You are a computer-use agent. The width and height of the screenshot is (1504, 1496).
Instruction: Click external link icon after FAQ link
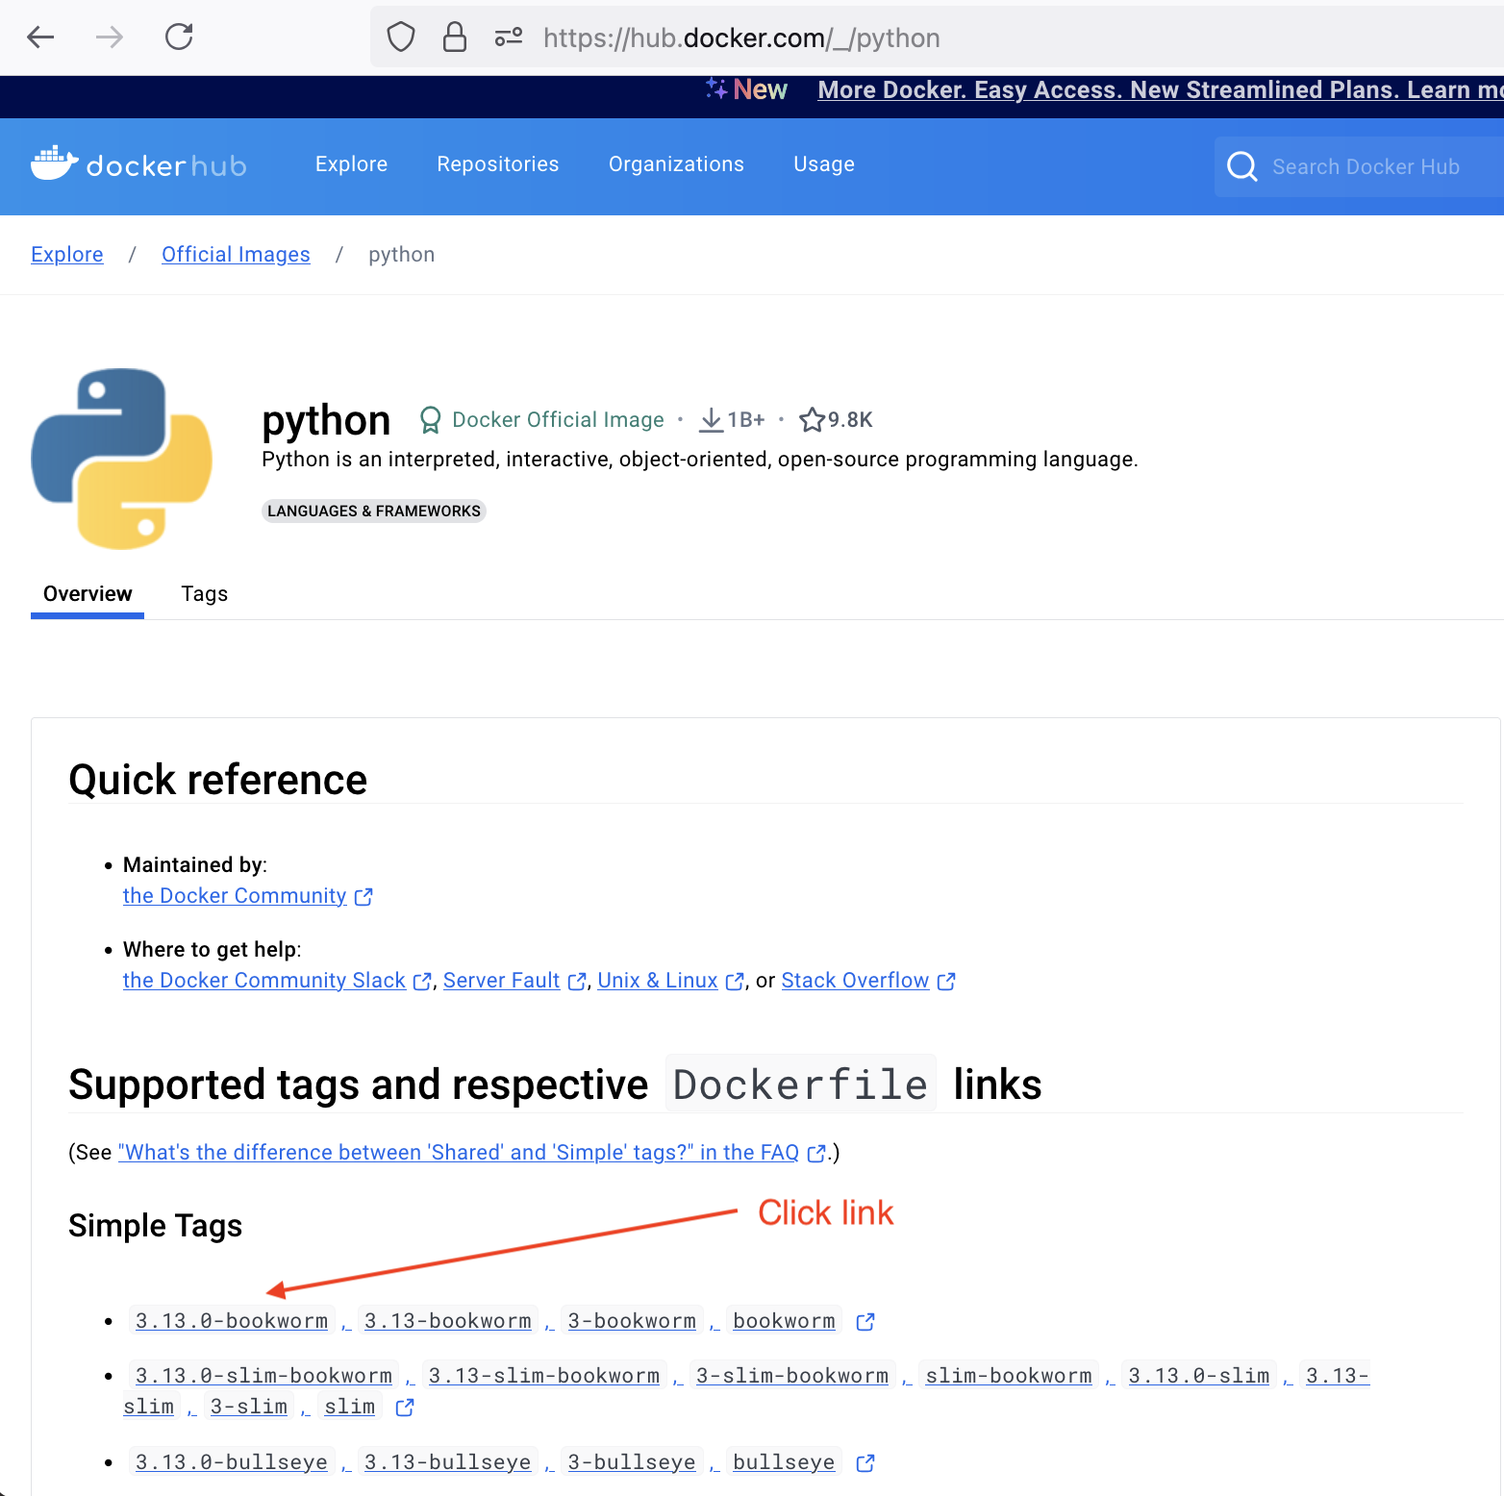[x=816, y=1154]
